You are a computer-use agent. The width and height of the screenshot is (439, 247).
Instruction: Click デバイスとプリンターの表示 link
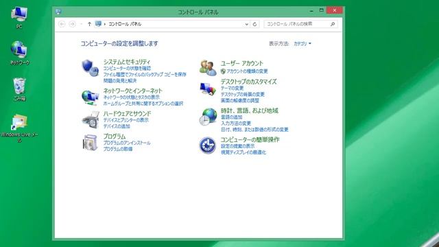126,120
